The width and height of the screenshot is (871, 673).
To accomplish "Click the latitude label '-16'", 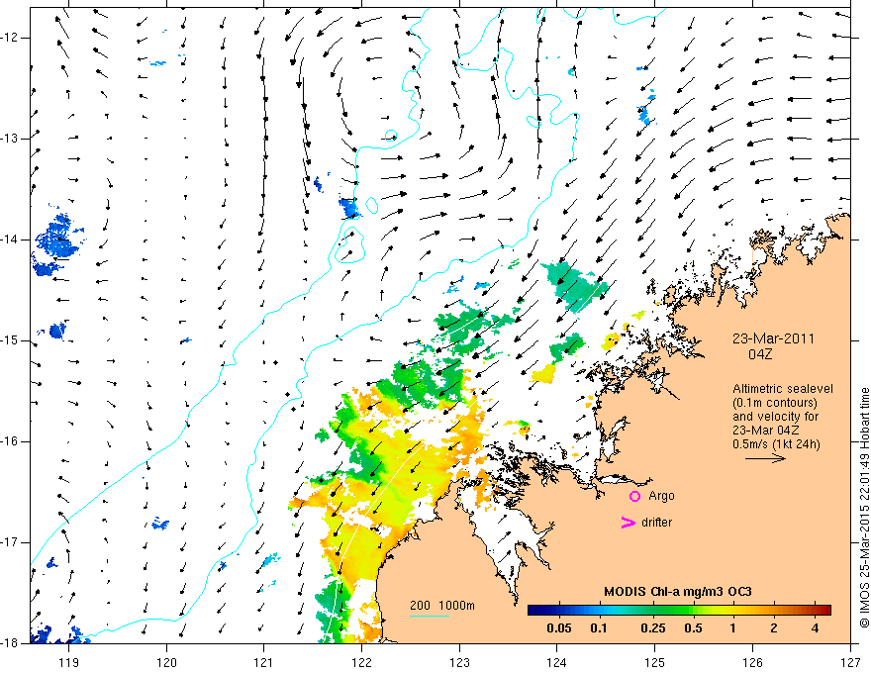I will 10,441.
